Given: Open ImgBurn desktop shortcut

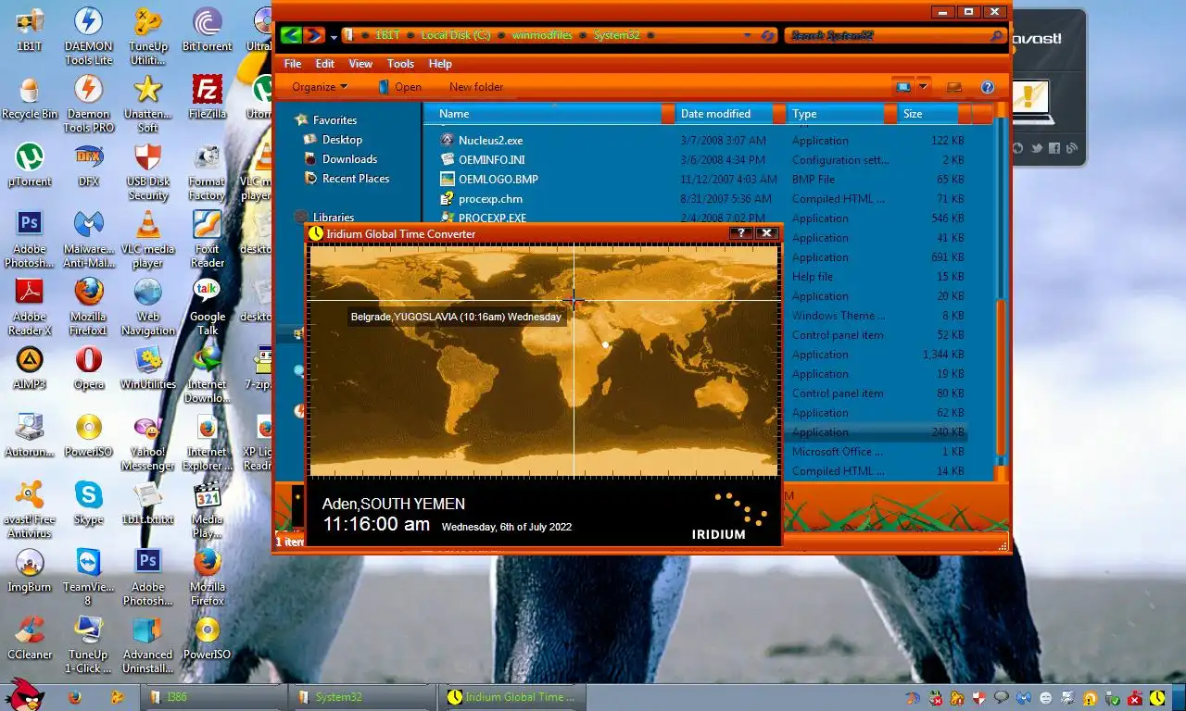Looking at the screenshot, I should tap(30, 569).
